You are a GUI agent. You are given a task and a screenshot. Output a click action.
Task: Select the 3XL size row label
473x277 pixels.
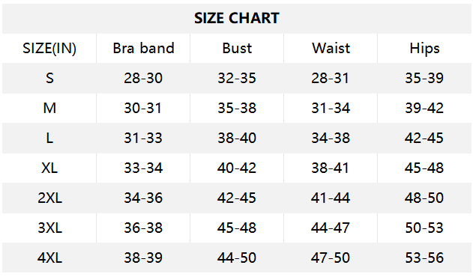pyautogui.click(x=49, y=228)
